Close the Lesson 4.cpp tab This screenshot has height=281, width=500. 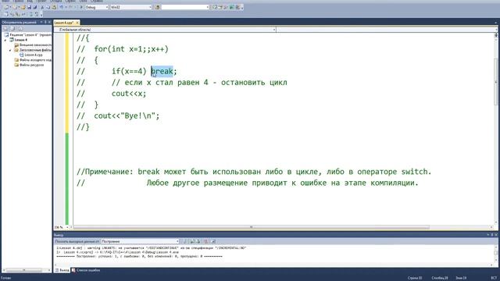(77, 23)
